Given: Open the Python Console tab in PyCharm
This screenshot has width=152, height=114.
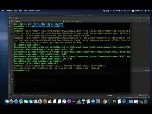Looking at the screenshot, I should (x=42, y=95).
